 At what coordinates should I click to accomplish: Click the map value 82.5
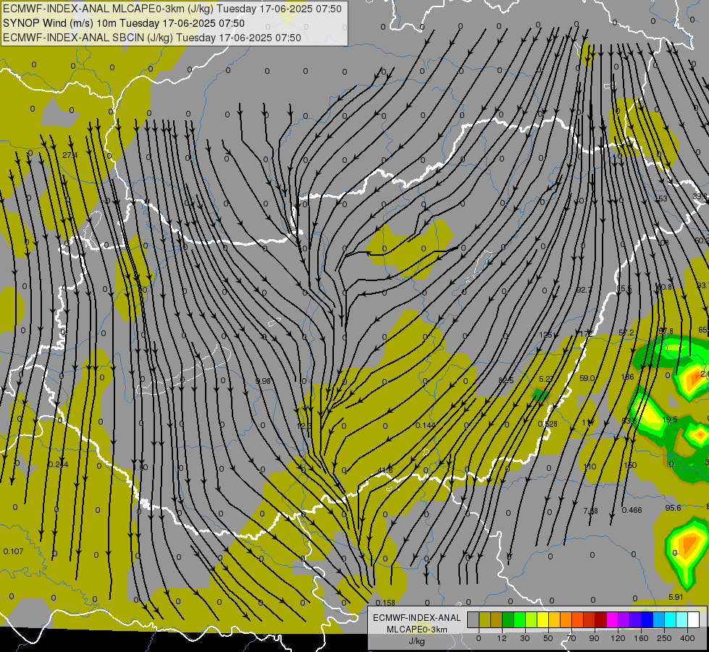click(506, 380)
